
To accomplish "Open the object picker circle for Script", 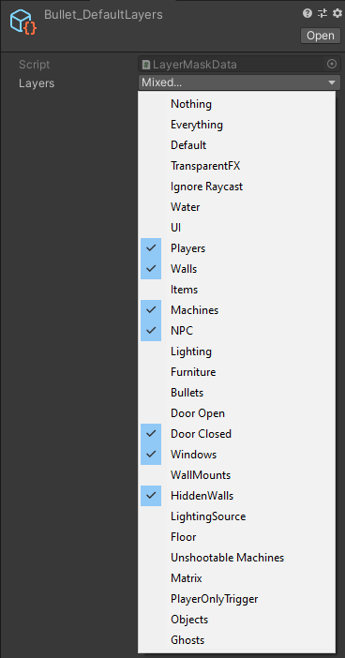I will coord(332,64).
